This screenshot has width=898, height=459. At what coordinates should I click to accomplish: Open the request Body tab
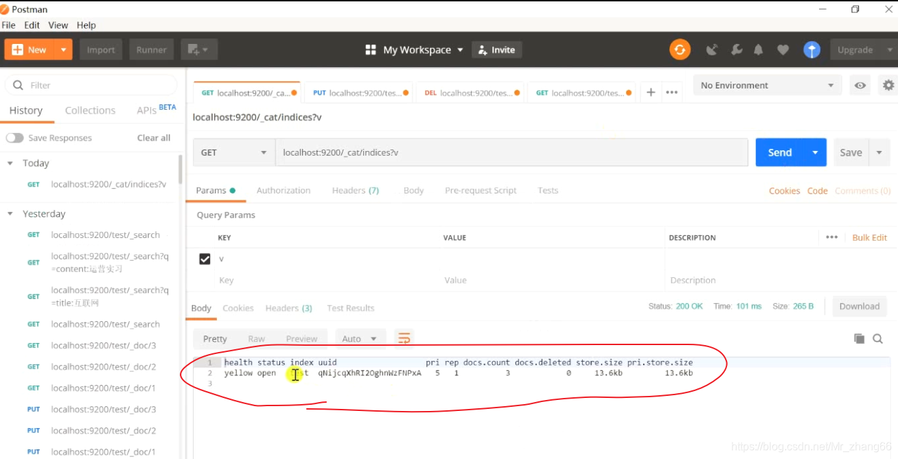pyautogui.click(x=413, y=190)
